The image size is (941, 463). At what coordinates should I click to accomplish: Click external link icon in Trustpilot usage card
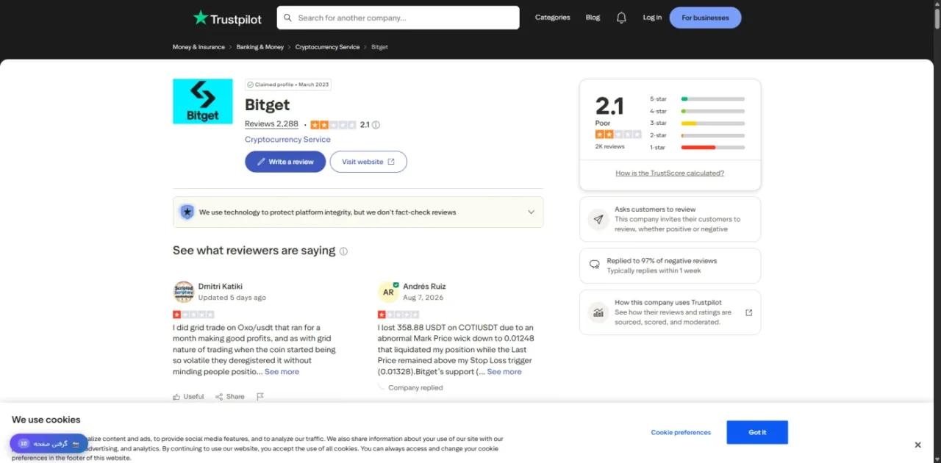click(x=749, y=312)
